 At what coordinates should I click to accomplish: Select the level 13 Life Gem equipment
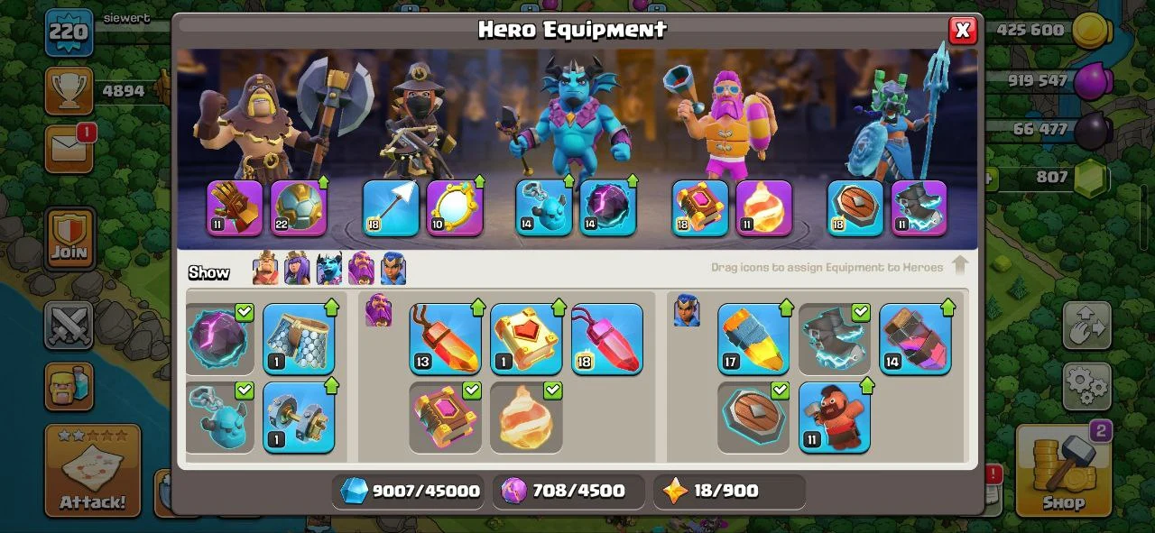tap(445, 338)
